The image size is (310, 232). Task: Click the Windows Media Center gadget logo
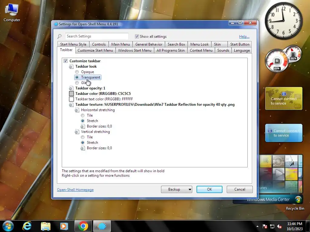[298, 199]
